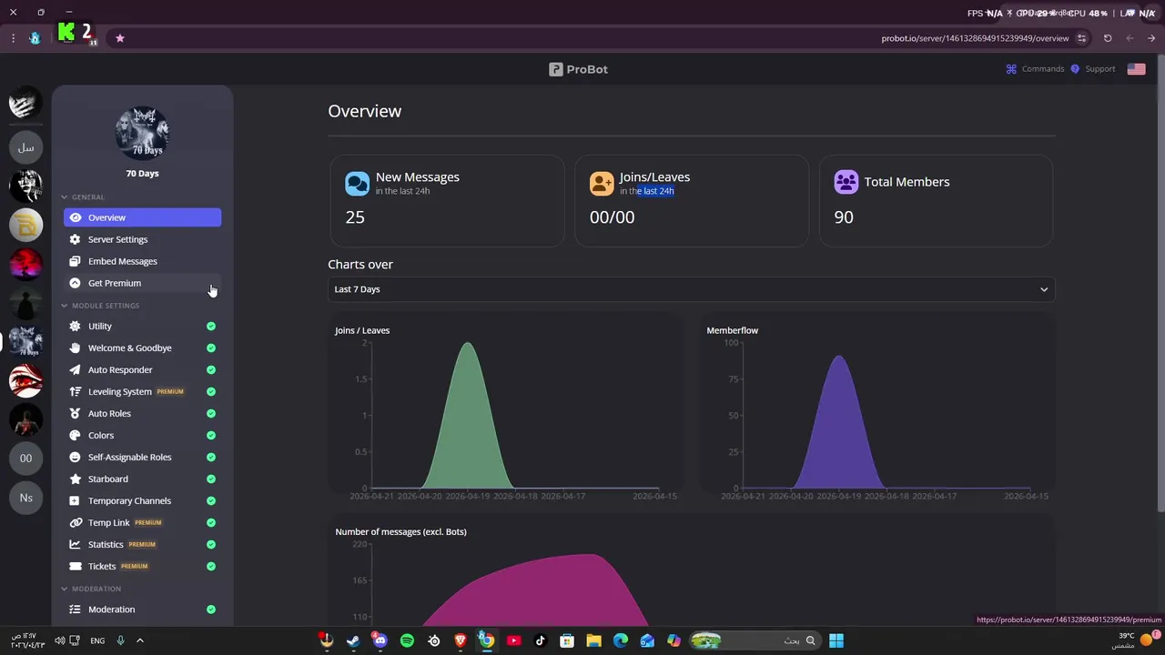The image size is (1165, 655).
Task: Toggle the Leveling System status check
Action: coord(211,391)
